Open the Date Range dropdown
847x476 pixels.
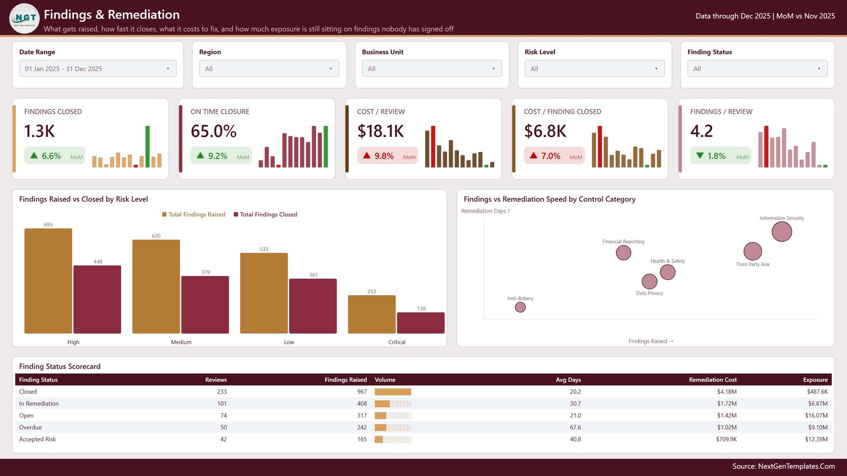click(x=98, y=69)
